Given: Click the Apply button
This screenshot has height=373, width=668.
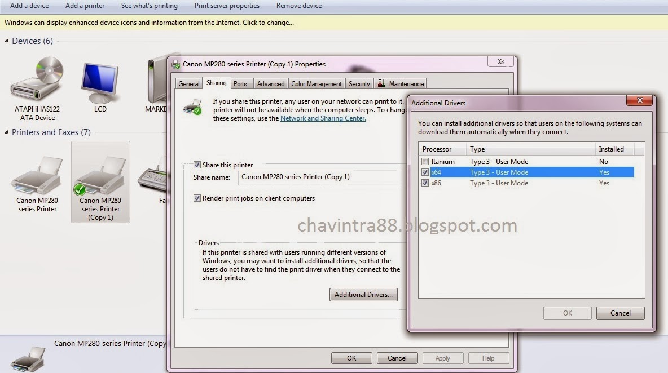Looking at the screenshot, I should 443,358.
